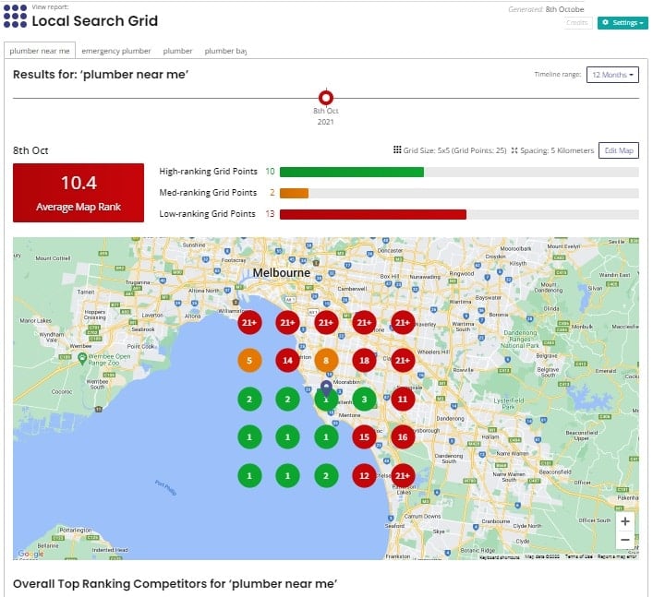Click the blue business location pin on map
Image resolution: width=653 pixels, height=597 pixels.
327,388
